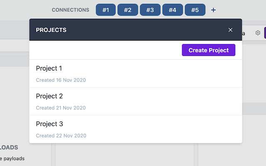Click the 'Created 21 Nov 2020' date text
Viewport: 266px width, 166px height.
(x=61, y=108)
